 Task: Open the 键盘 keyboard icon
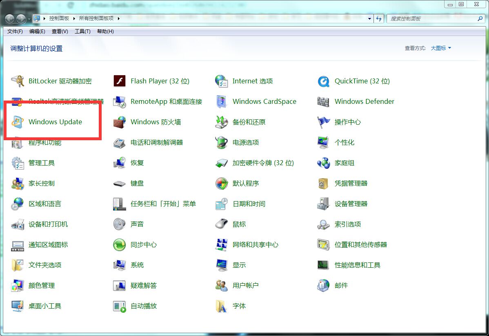[120, 184]
